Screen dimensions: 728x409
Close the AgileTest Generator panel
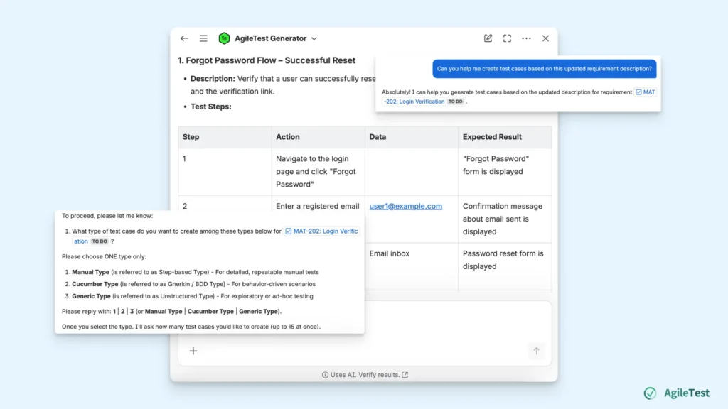[545, 38]
